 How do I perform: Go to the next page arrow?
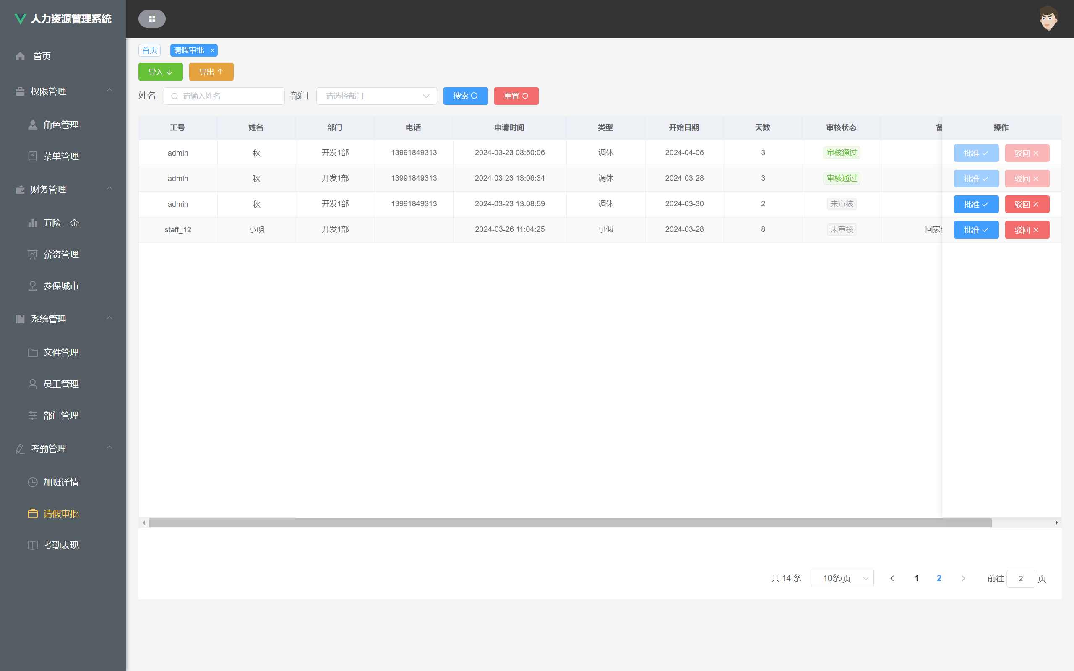coord(963,578)
